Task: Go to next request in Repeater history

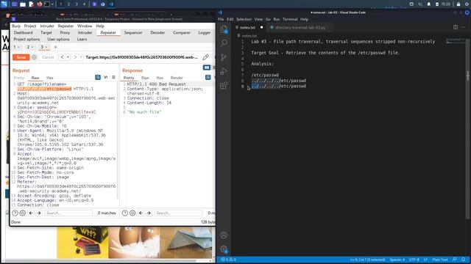Action: 75,57
